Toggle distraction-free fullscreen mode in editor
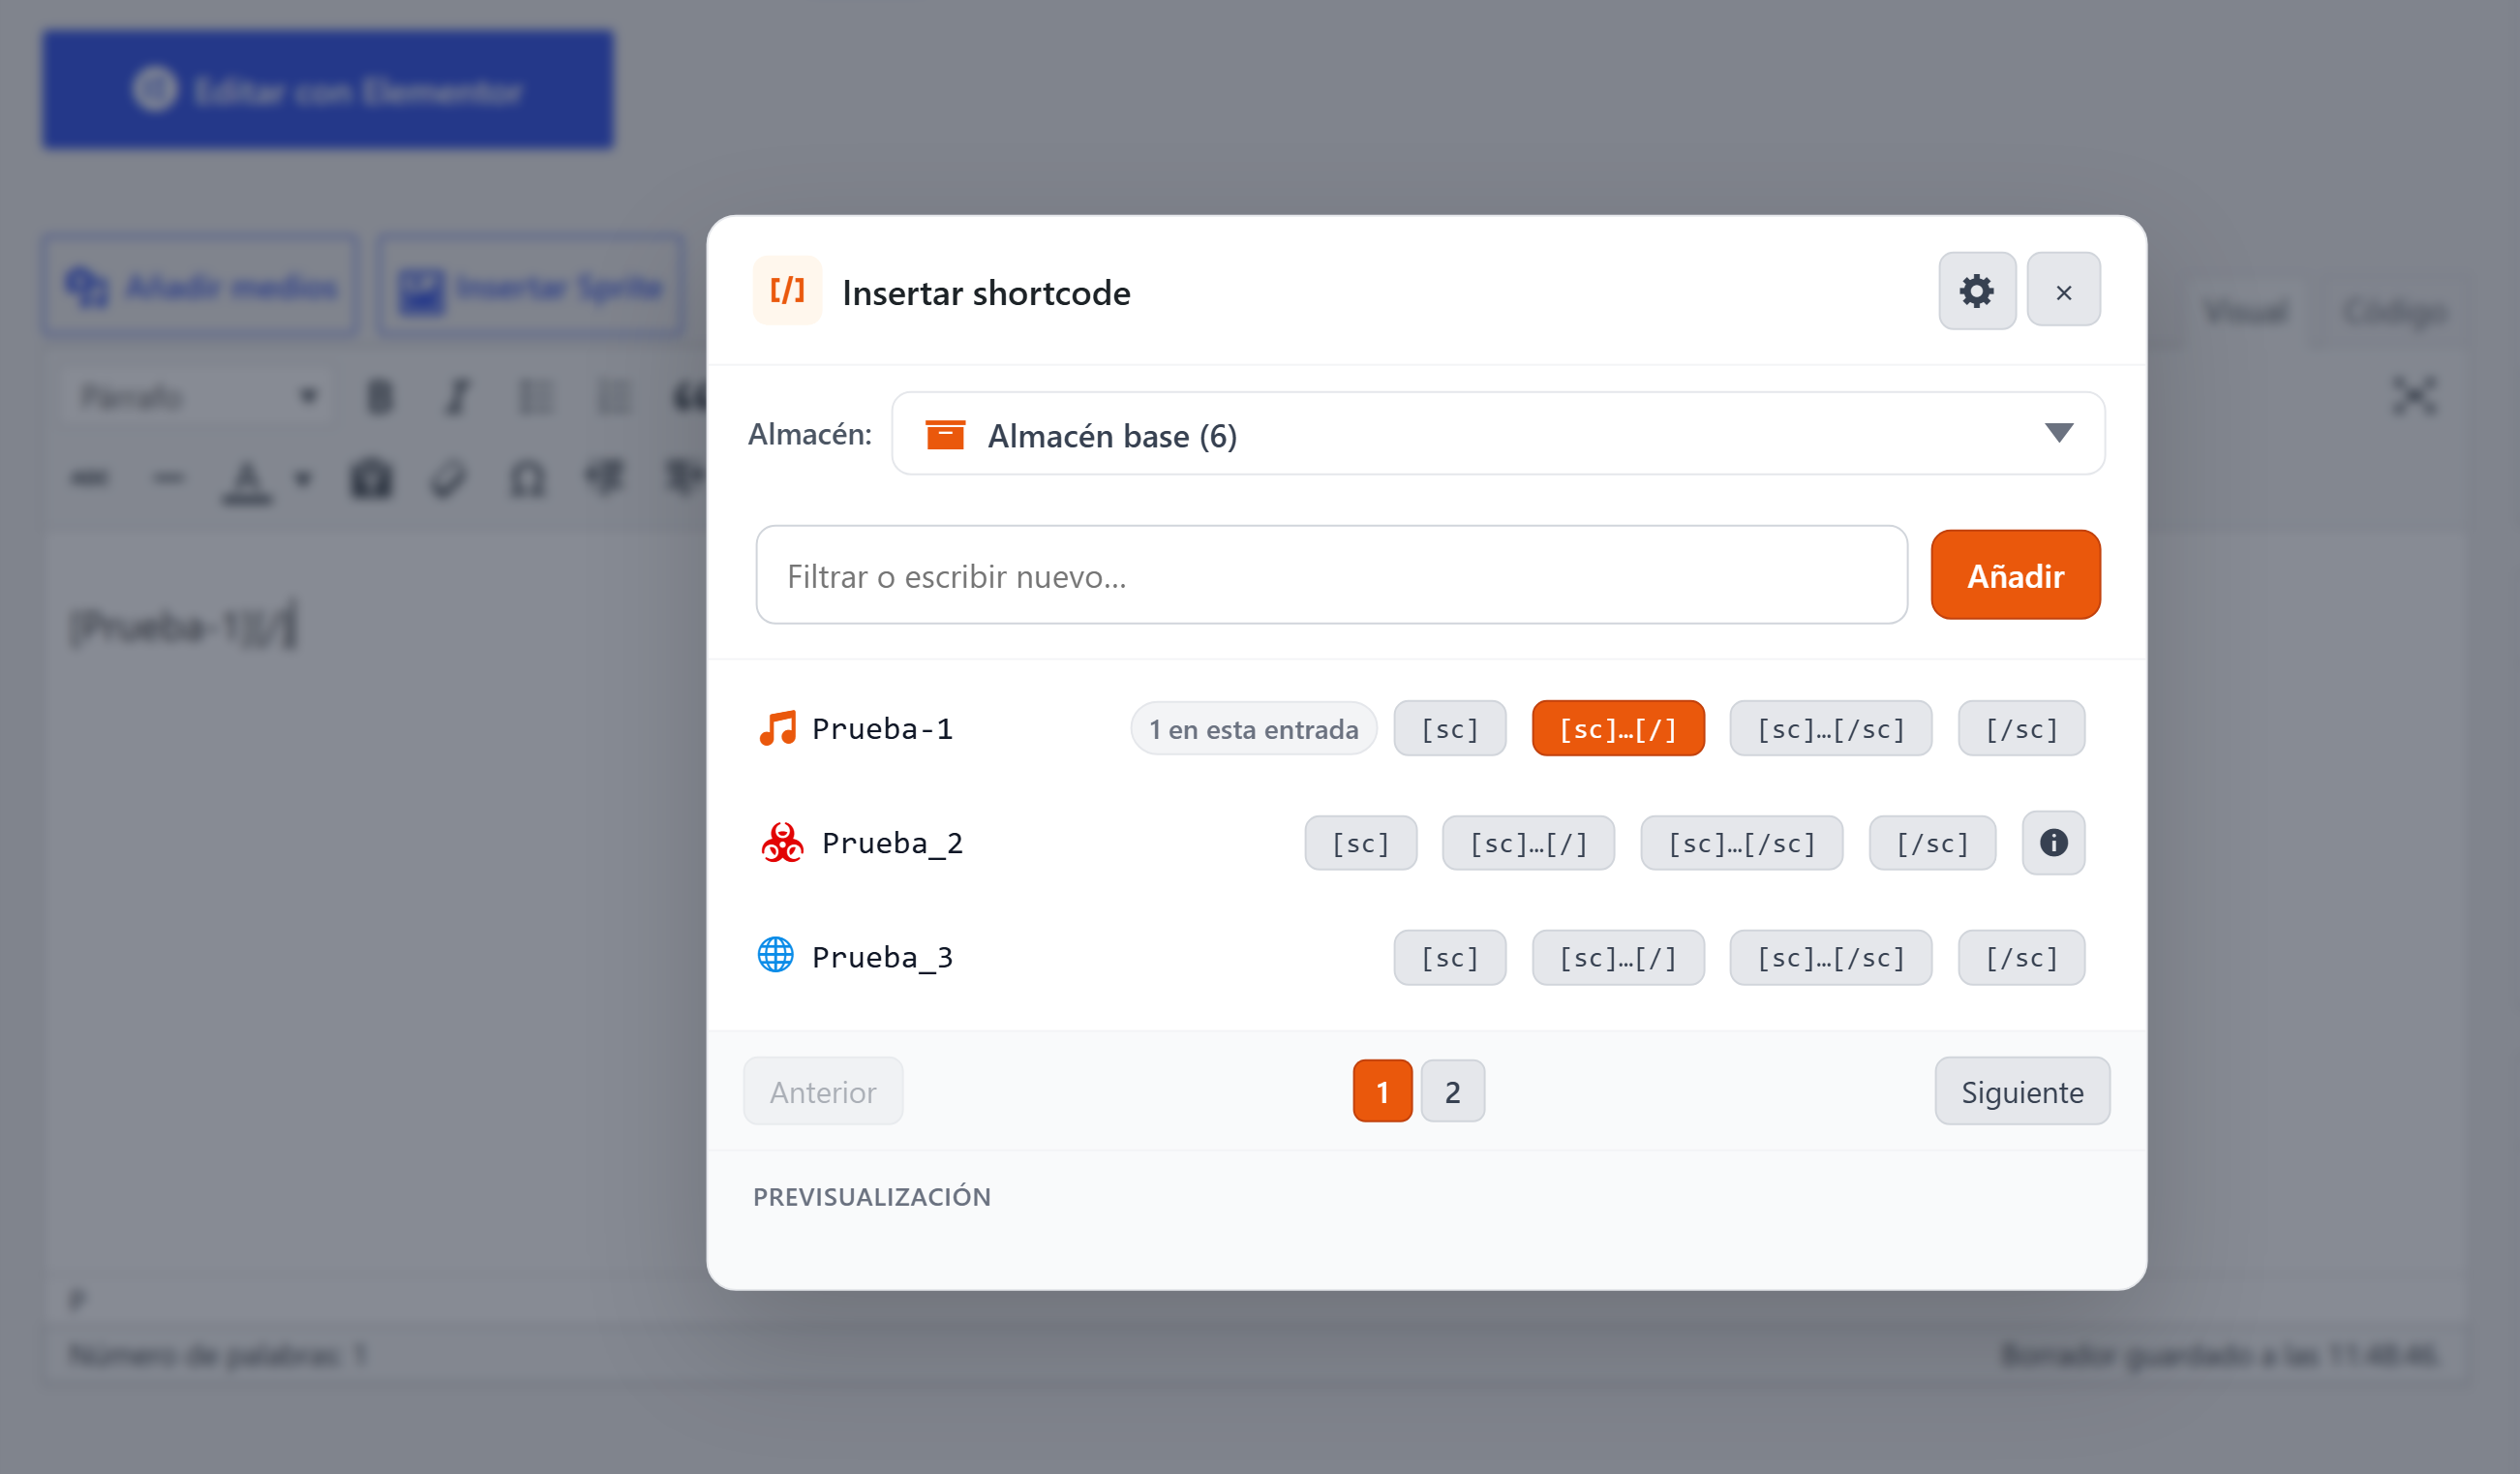 [x=2414, y=396]
